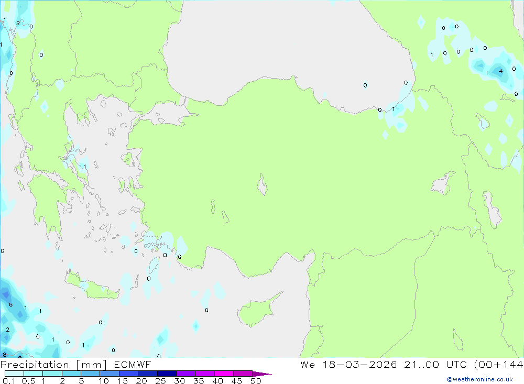Click the violet legend swatch between 35 and 40
524x384 pixels.
(x=205, y=374)
